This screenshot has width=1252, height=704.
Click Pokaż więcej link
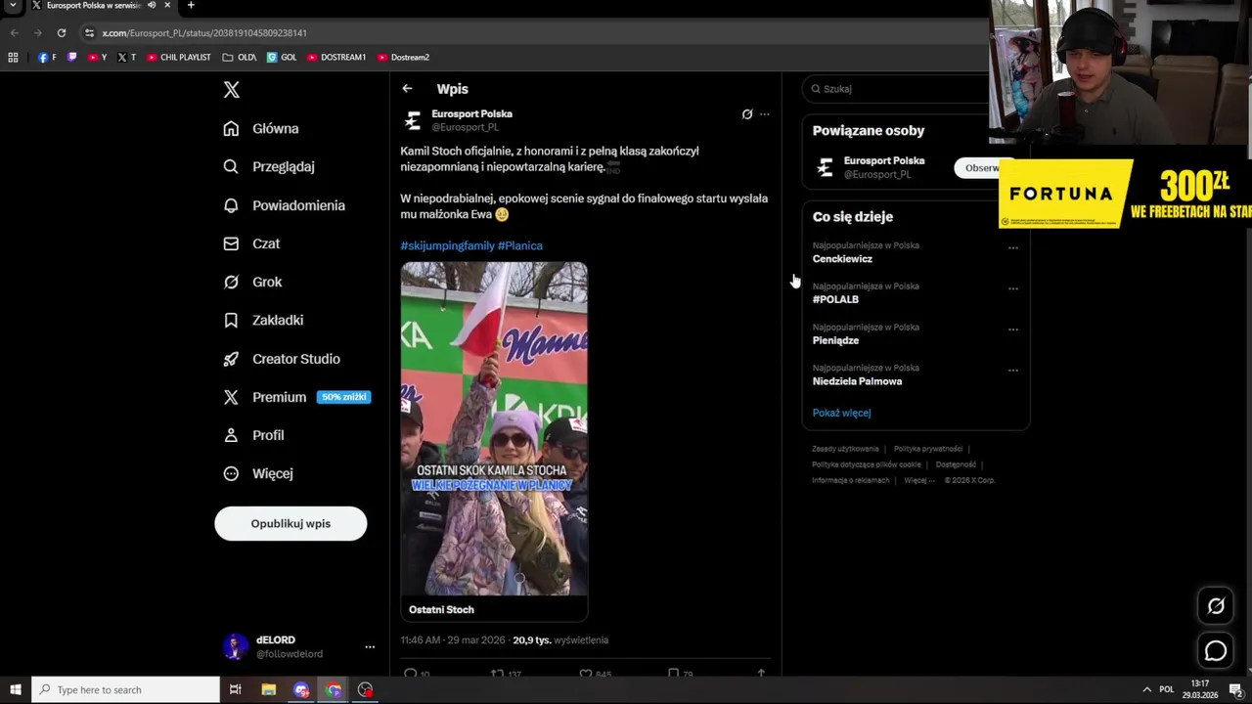pyautogui.click(x=841, y=413)
